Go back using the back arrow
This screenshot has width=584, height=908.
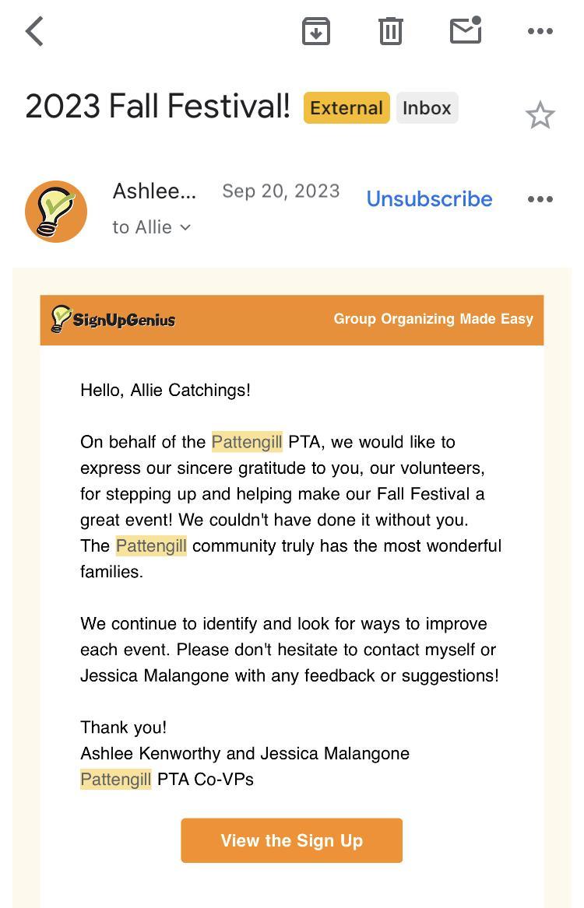coord(34,32)
